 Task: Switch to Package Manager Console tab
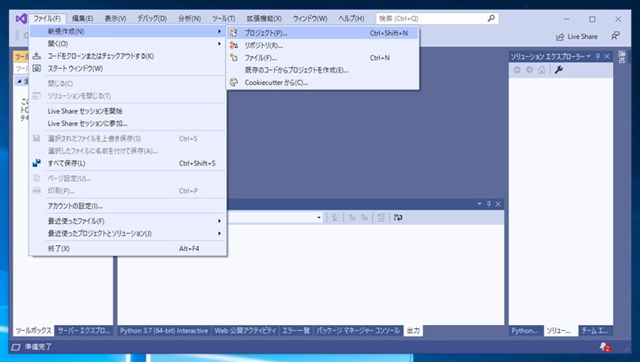358,331
